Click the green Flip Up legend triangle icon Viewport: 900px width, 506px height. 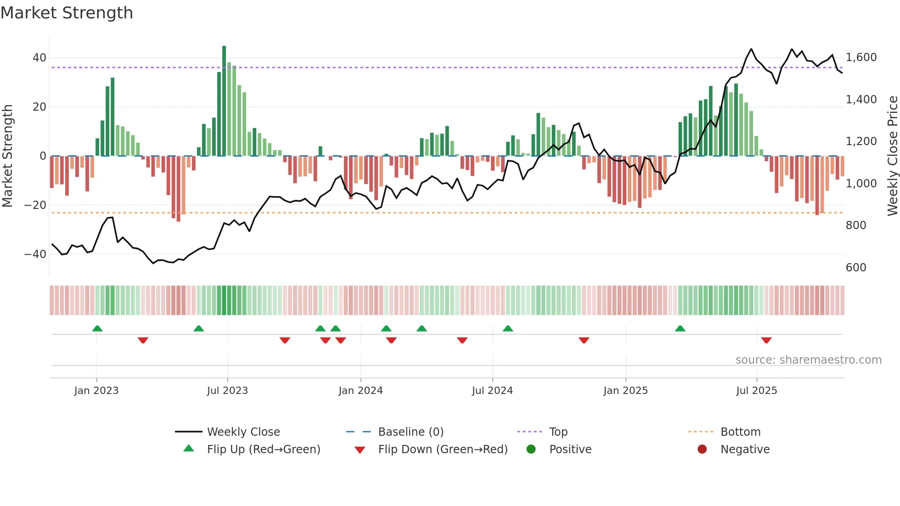[x=189, y=448]
